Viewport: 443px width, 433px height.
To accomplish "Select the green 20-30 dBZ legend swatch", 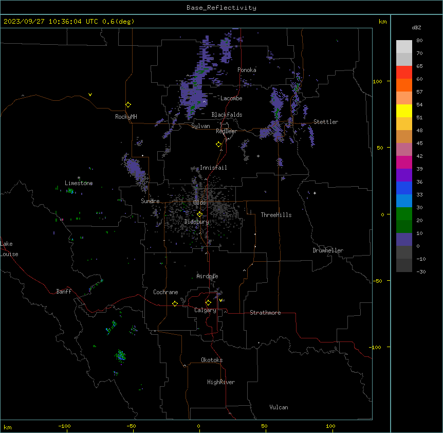I will point(404,214).
